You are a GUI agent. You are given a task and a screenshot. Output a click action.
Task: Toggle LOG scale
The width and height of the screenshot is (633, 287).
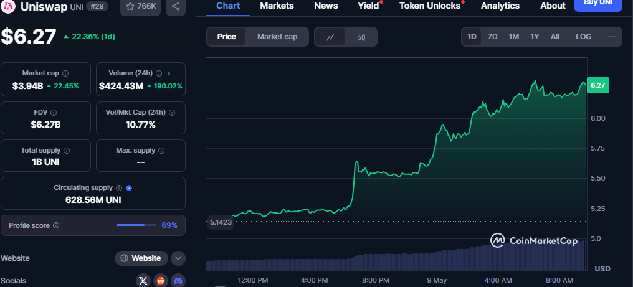tap(583, 37)
